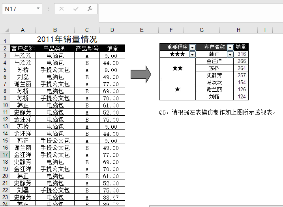Image resolution: width=283 pixels, height=207 pixels.
Task: Click the pivot 销量 header cell
Action: click(x=241, y=47)
